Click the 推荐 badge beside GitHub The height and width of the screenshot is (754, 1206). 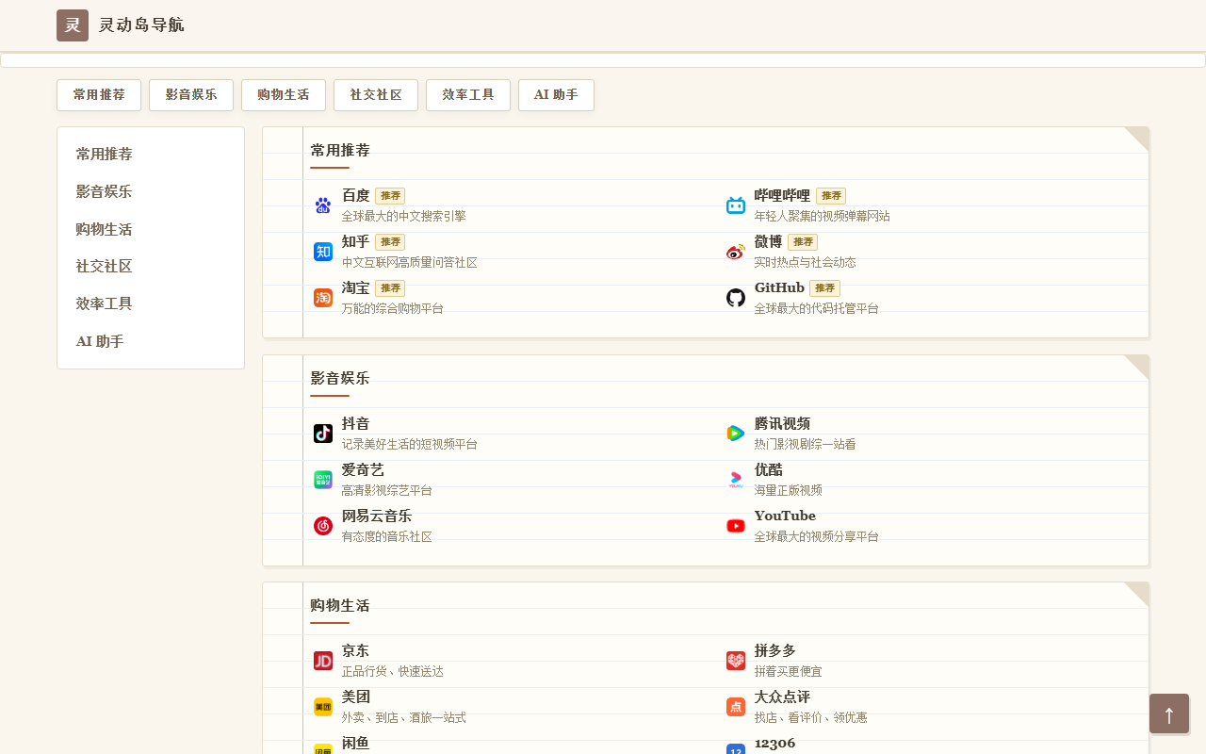click(x=824, y=288)
